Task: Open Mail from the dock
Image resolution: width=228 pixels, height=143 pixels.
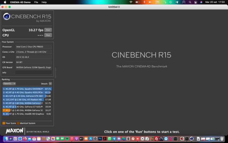Action: pyautogui.click(x=30, y=139)
